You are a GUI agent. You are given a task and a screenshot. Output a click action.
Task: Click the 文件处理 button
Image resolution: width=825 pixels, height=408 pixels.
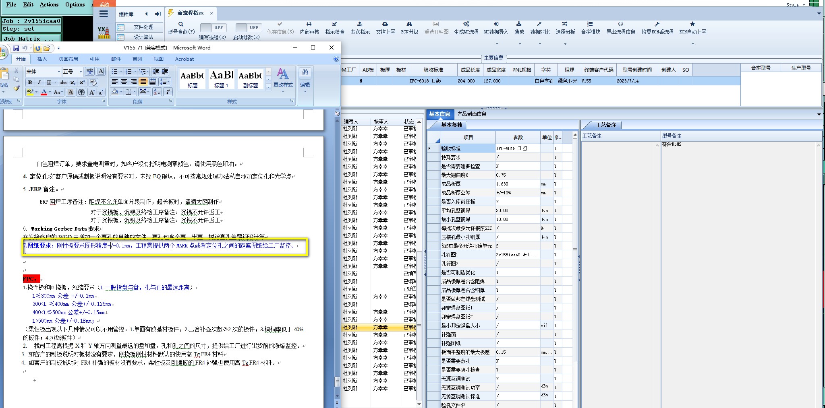140,27
